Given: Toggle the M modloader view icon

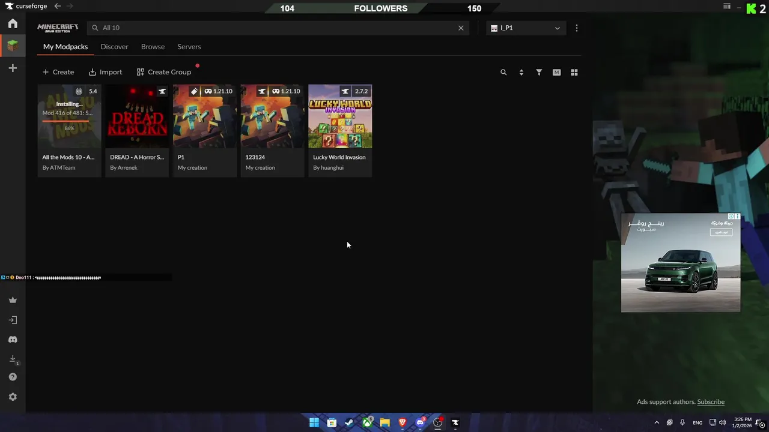Looking at the screenshot, I should pos(556,72).
